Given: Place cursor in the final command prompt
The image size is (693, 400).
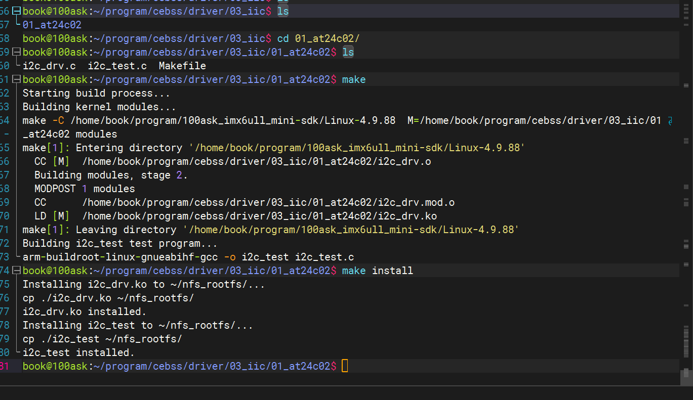Looking at the screenshot, I should (345, 366).
